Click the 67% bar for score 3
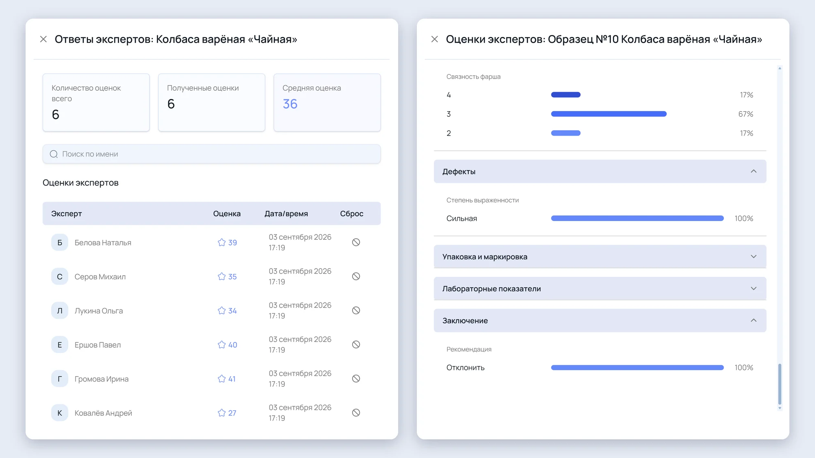815x458 pixels. (x=609, y=114)
